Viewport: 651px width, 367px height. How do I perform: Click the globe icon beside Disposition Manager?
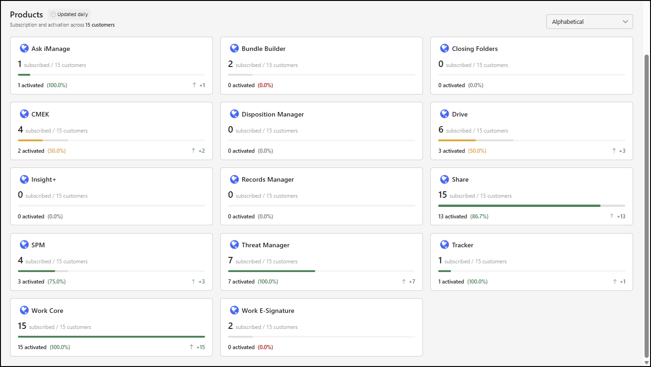coord(234,114)
